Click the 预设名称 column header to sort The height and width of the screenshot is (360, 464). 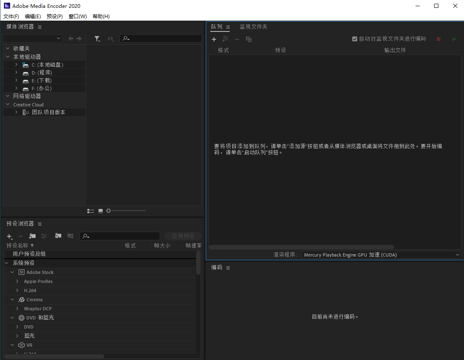(x=20, y=245)
